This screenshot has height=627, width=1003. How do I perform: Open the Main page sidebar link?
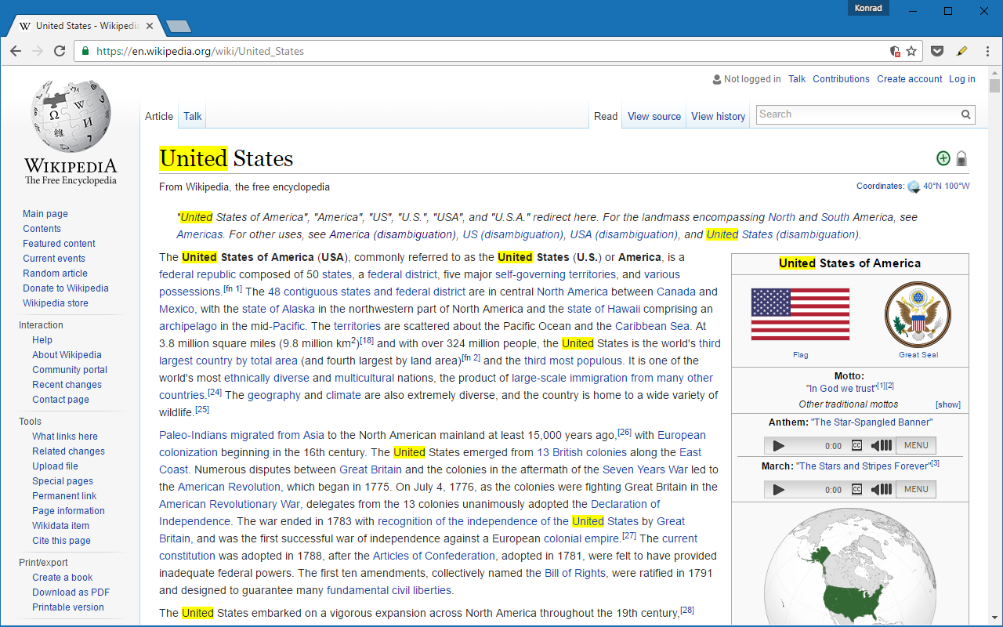[45, 214]
